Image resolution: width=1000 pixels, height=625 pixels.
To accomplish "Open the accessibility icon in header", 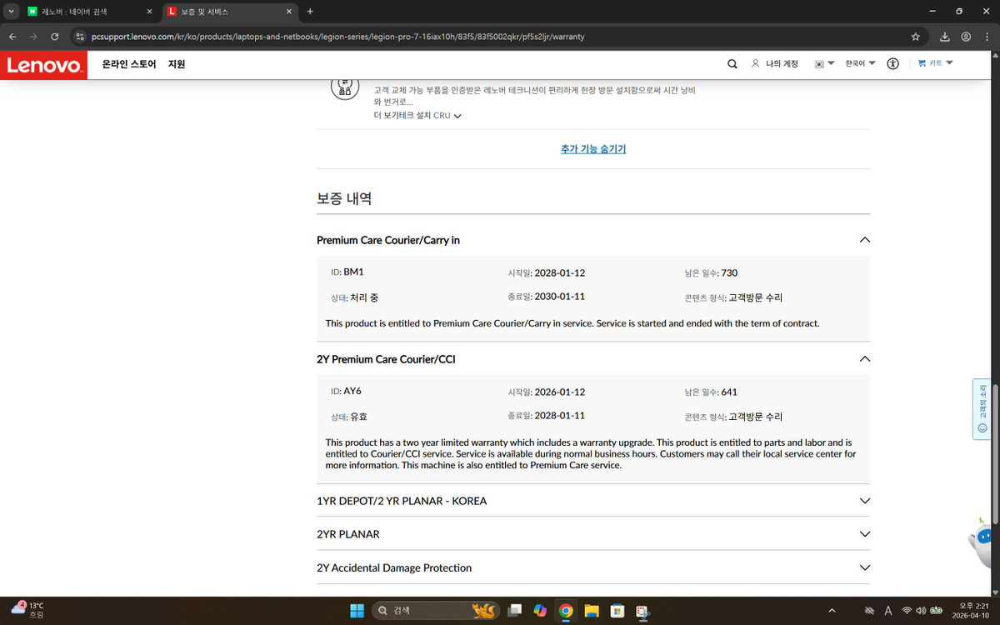I will pos(893,64).
